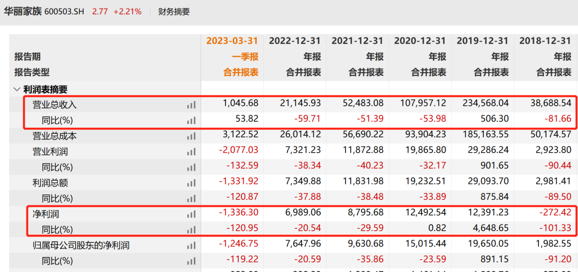Collapse the 利润表摘要 section
Screen dimensions: 578x272
[x=17, y=89]
